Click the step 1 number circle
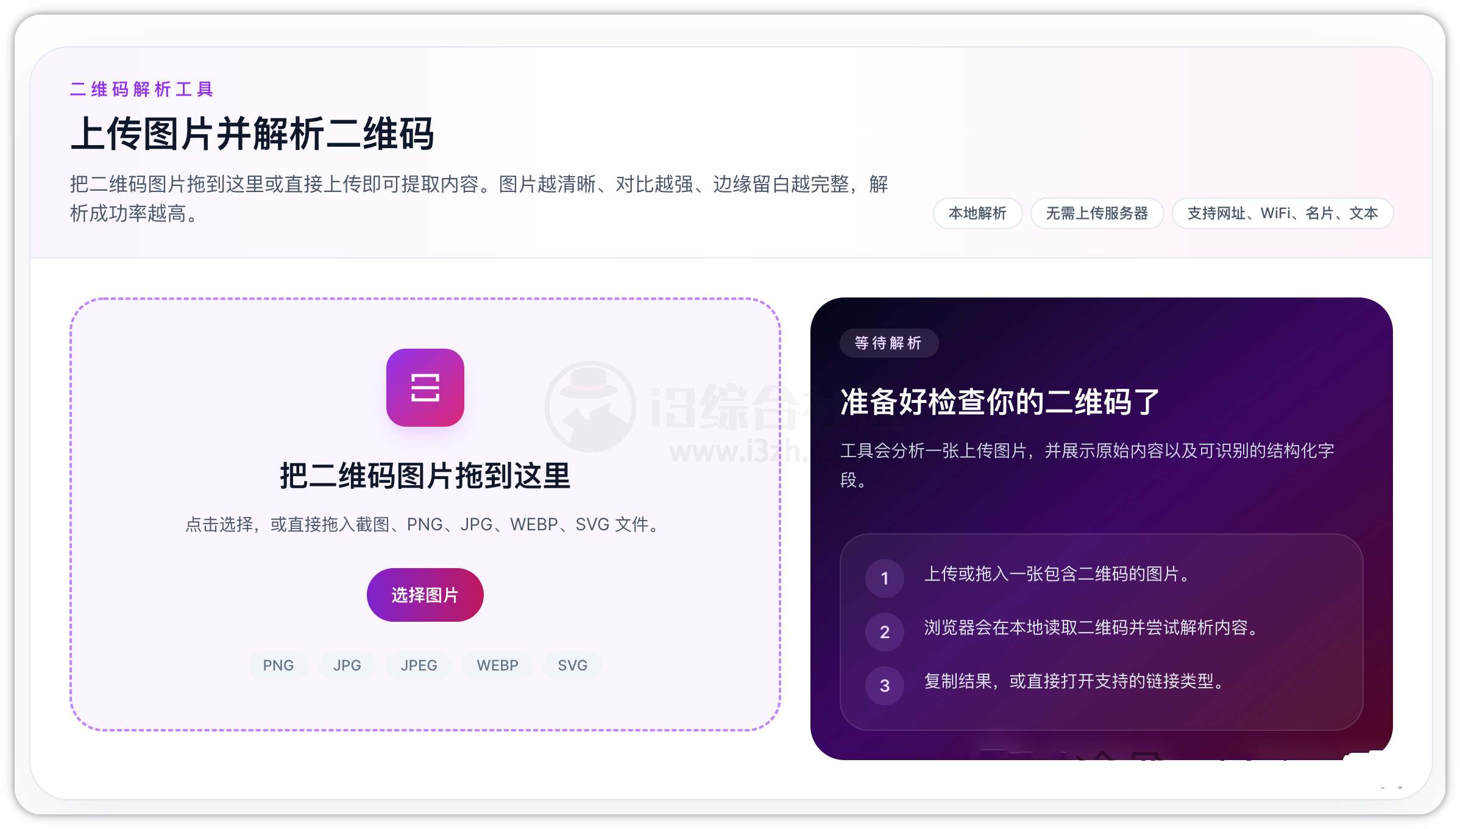Image resolution: width=1460 pixels, height=829 pixels. point(885,578)
